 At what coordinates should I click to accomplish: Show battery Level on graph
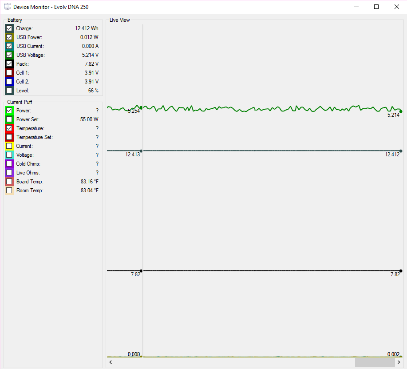tap(9, 91)
